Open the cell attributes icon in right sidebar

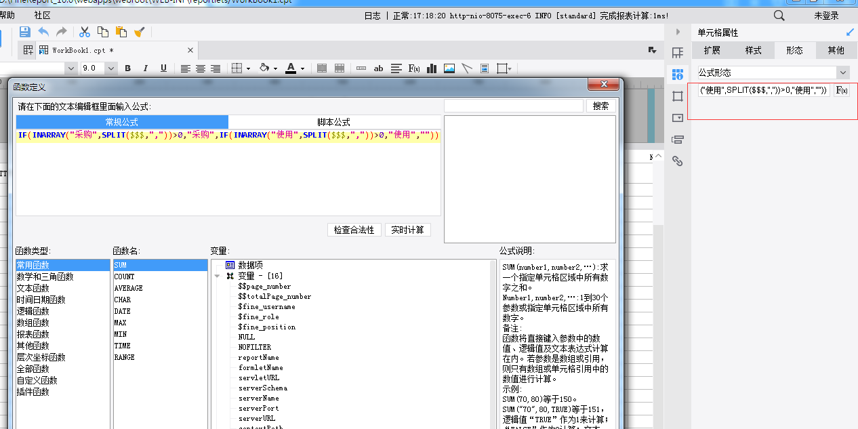(677, 75)
